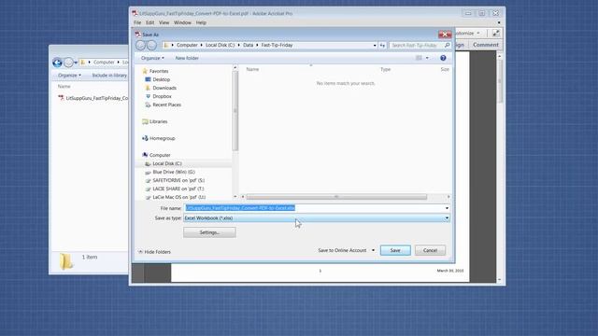Select Desktop in Favorites
This screenshot has height=336, width=598.
(161, 79)
